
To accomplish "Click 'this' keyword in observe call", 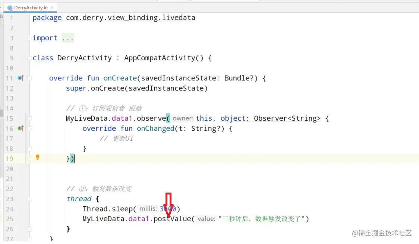I will click(204, 118).
